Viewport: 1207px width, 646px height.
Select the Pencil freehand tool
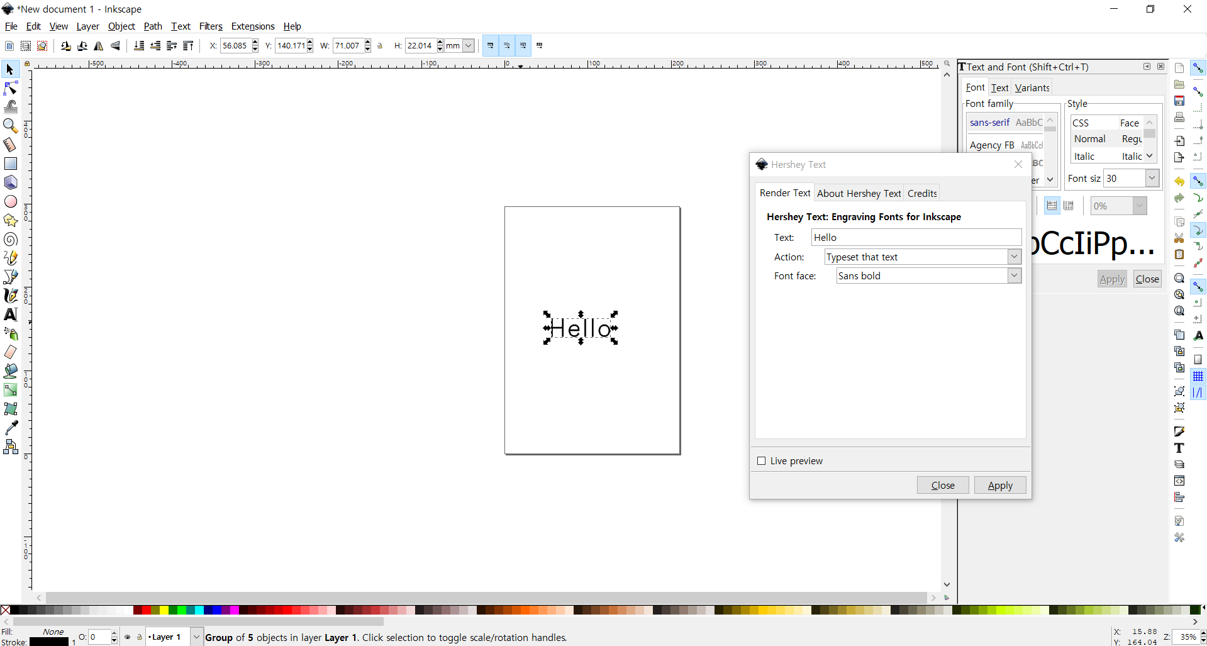(x=10, y=258)
